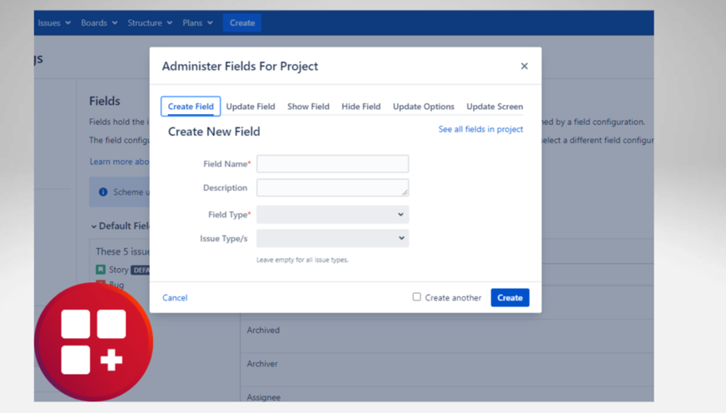Open the Structure menu
The height and width of the screenshot is (413, 726).
click(x=150, y=22)
